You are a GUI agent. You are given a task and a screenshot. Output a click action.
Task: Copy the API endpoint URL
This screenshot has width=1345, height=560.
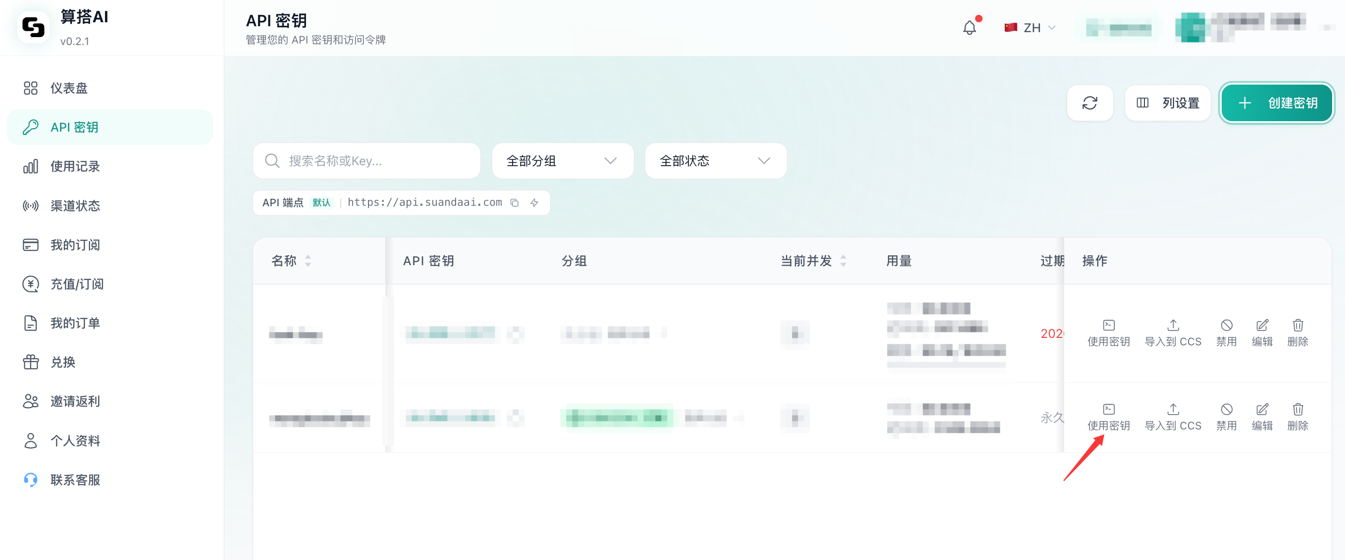click(515, 203)
